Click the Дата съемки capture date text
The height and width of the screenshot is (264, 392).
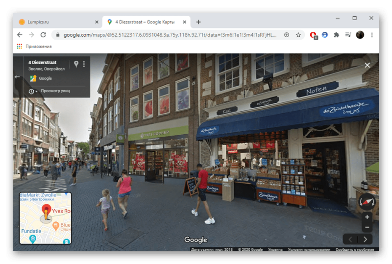point(212,249)
